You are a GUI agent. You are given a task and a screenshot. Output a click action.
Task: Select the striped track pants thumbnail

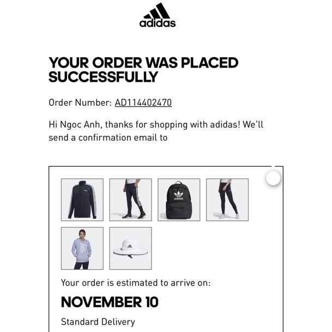pos(130,200)
